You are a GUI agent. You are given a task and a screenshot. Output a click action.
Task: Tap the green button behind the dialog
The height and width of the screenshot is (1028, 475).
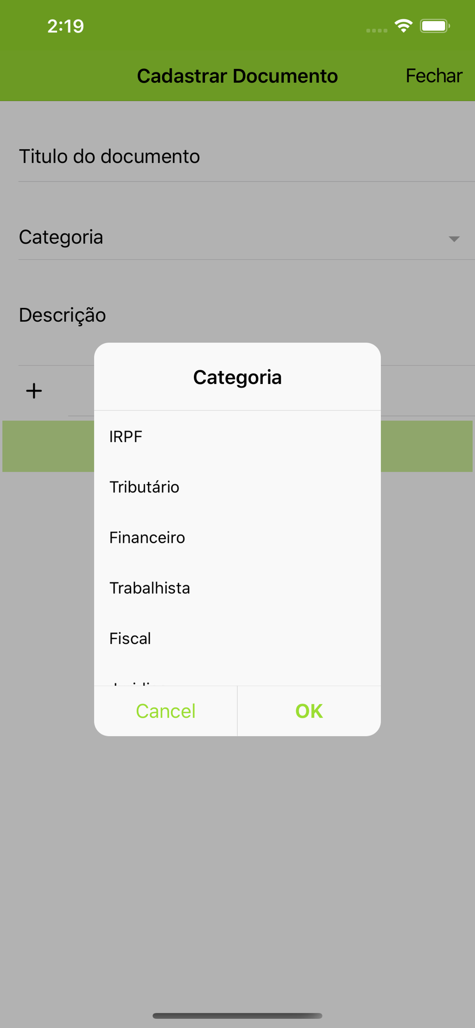pyautogui.click(x=427, y=446)
